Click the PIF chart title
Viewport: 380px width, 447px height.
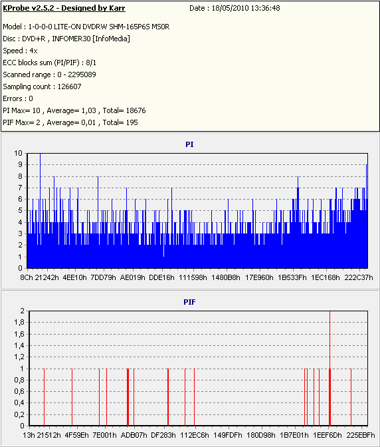pos(189,302)
